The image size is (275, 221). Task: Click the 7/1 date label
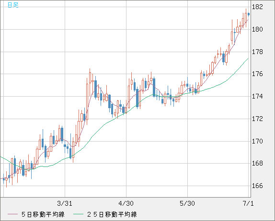tap(248, 203)
